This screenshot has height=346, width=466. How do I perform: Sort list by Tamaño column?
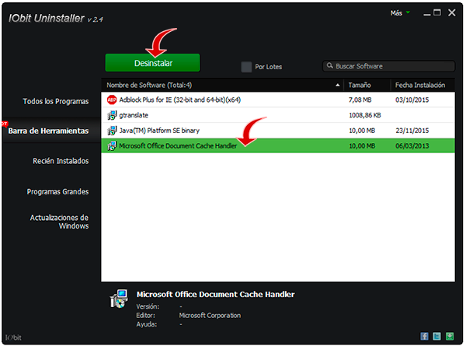[360, 85]
